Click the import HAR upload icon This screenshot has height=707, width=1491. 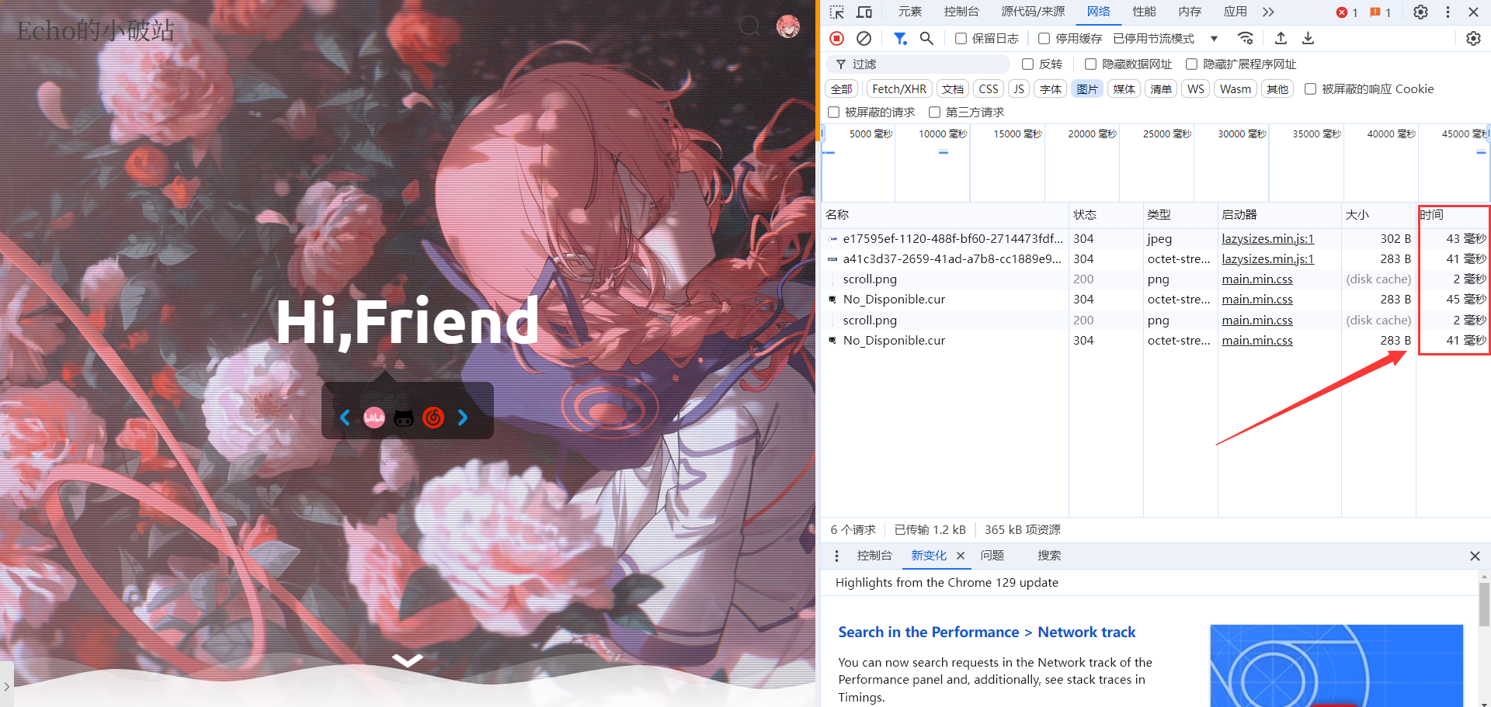[x=1281, y=38]
